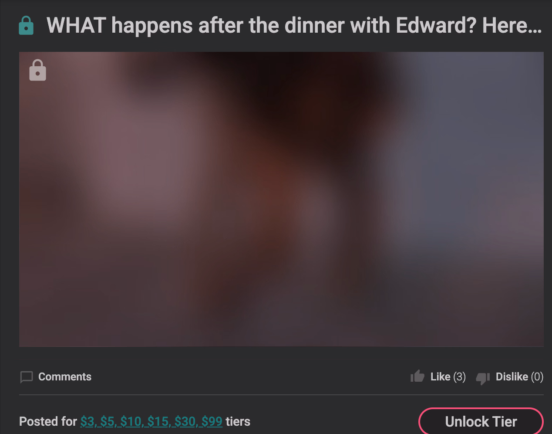Click the thumbs-up Like icon
Screen dimensions: 552x434
pyautogui.click(x=417, y=376)
